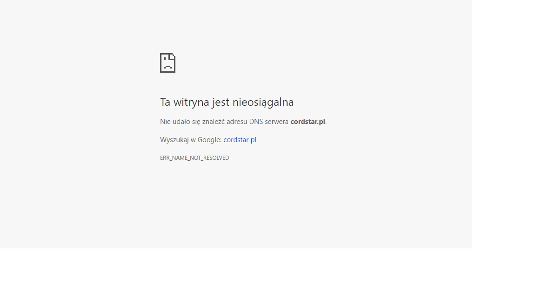The height and width of the screenshot is (302, 536).
Task: Click the word "znaleźć" in error description
Action: (213, 122)
